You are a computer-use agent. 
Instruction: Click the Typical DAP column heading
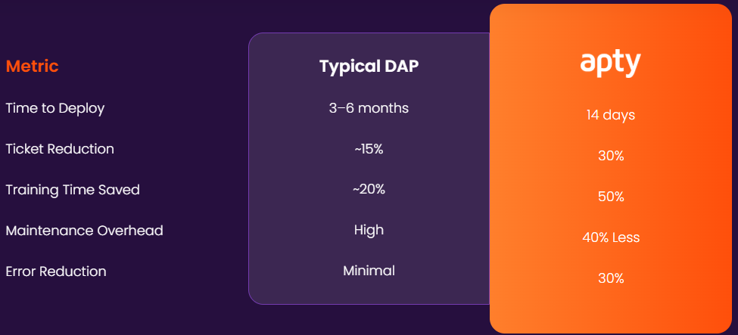[x=369, y=67]
